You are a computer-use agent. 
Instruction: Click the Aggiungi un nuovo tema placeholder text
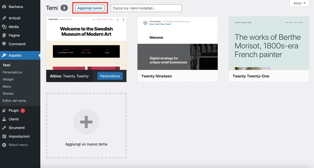click(x=86, y=144)
